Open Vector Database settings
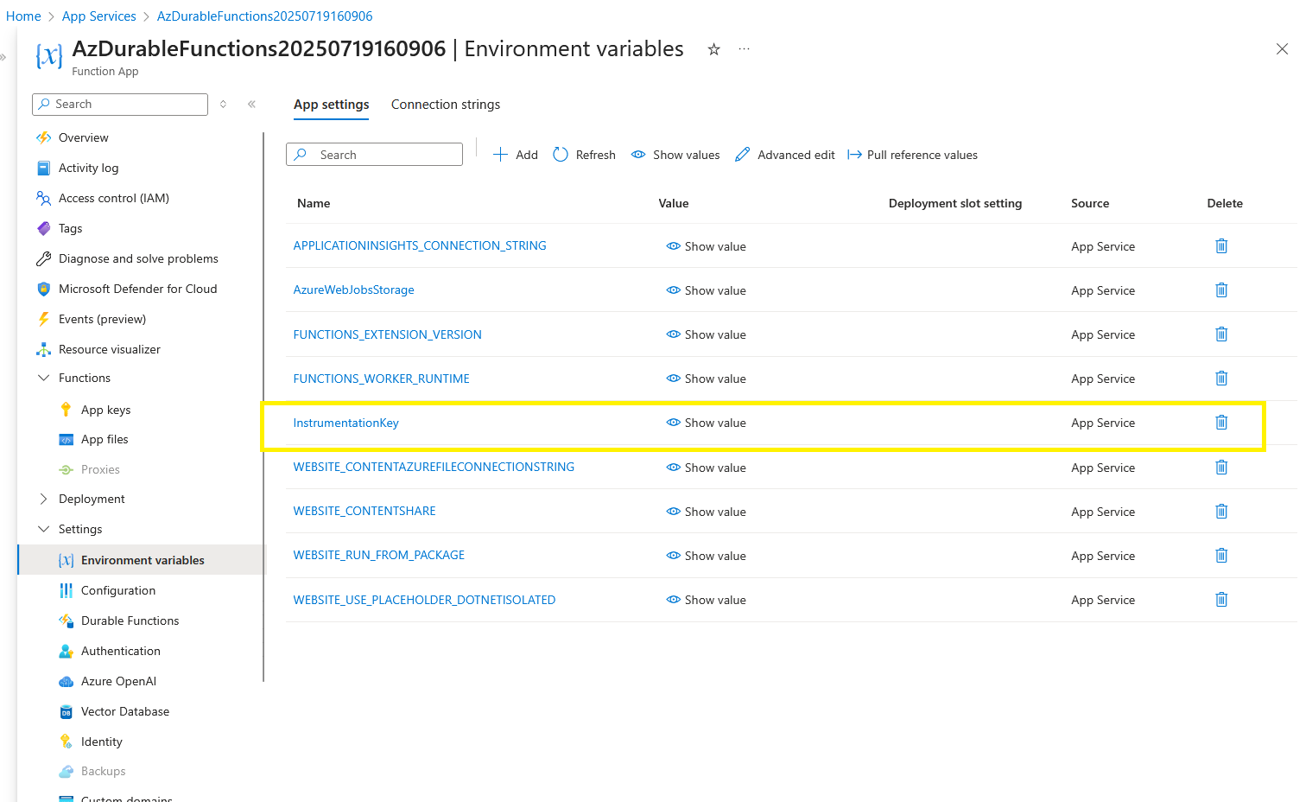This screenshot has width=1312, height=802. coord(124,711)
